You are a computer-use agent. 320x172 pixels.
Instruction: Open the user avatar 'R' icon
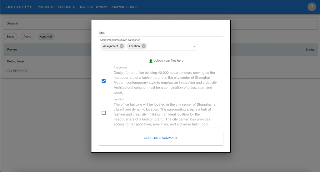(312, 7)
